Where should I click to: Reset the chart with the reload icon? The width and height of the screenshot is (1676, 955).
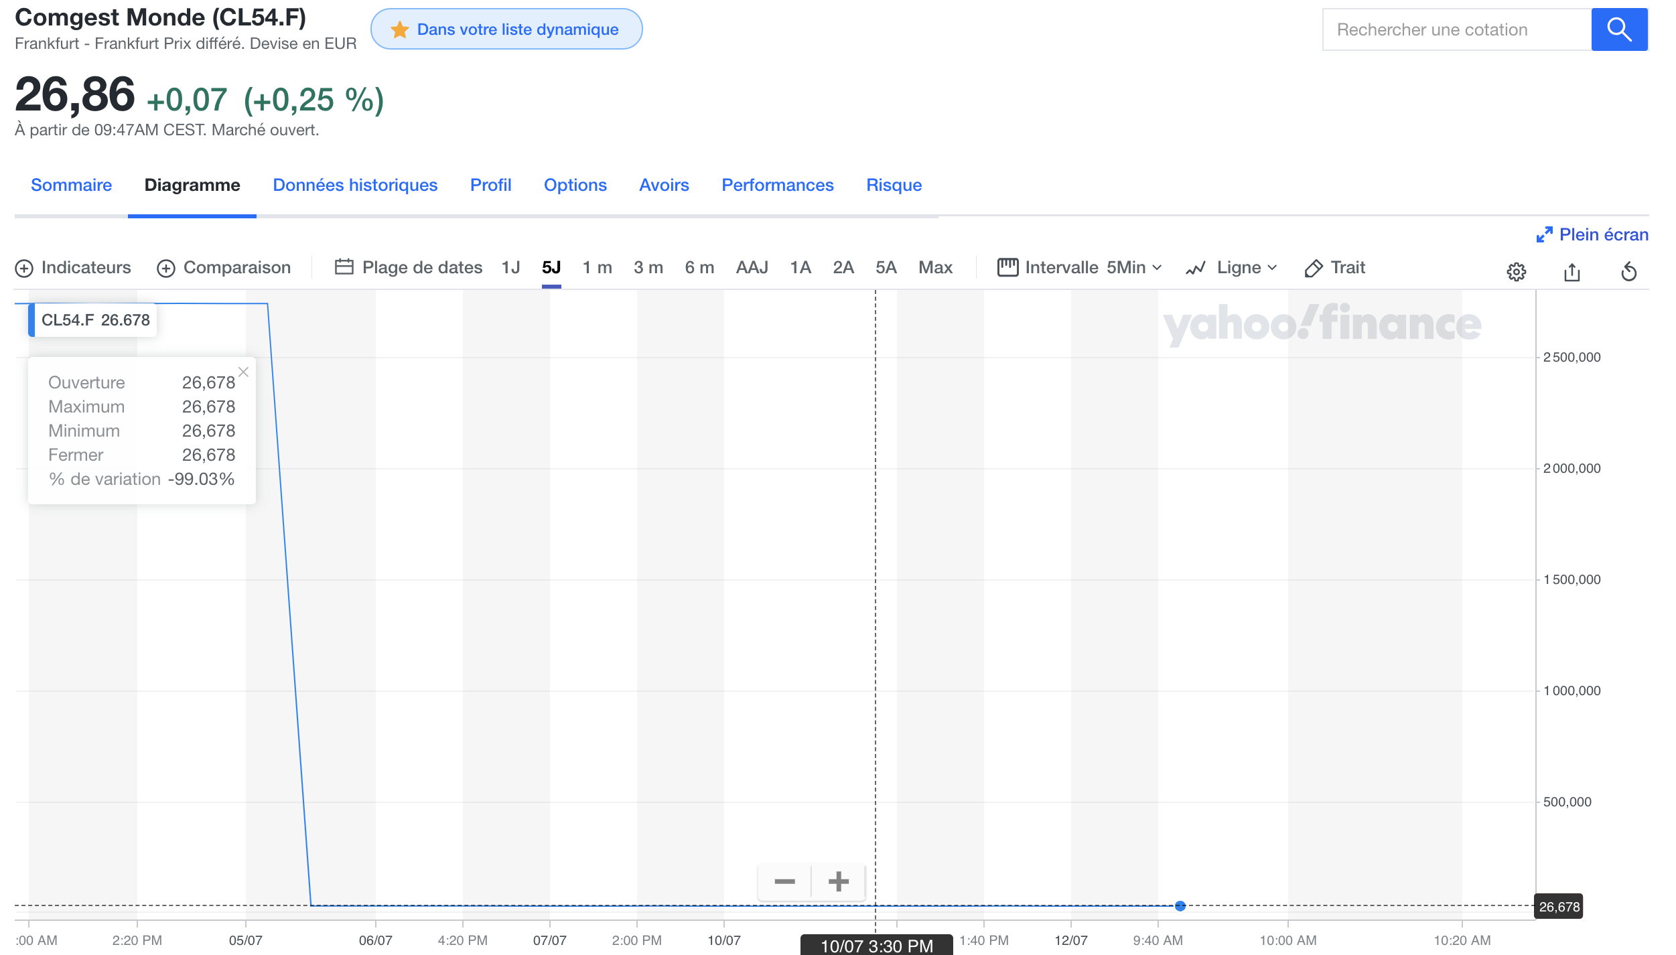tap(1629, 271)
